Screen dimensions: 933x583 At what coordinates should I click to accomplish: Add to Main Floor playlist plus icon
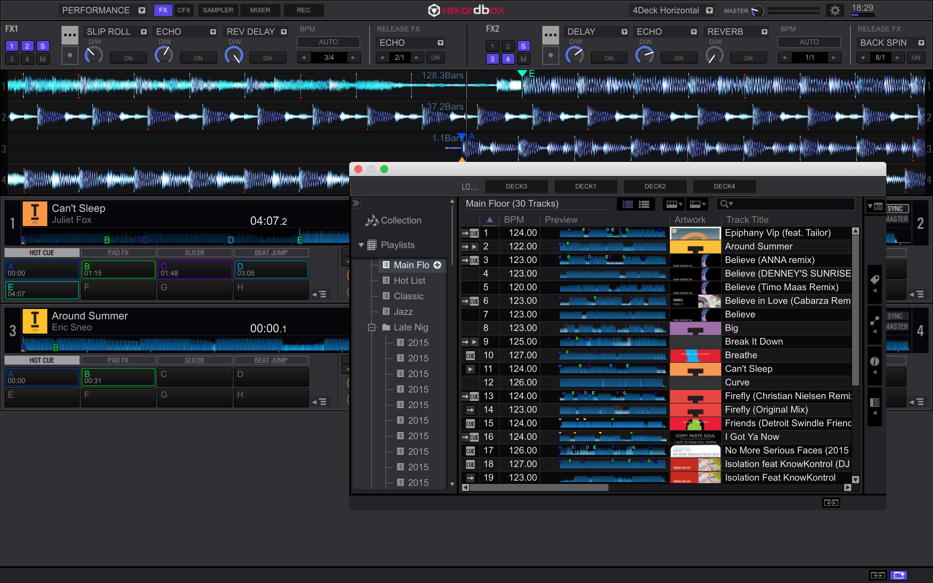pos(437,265)
